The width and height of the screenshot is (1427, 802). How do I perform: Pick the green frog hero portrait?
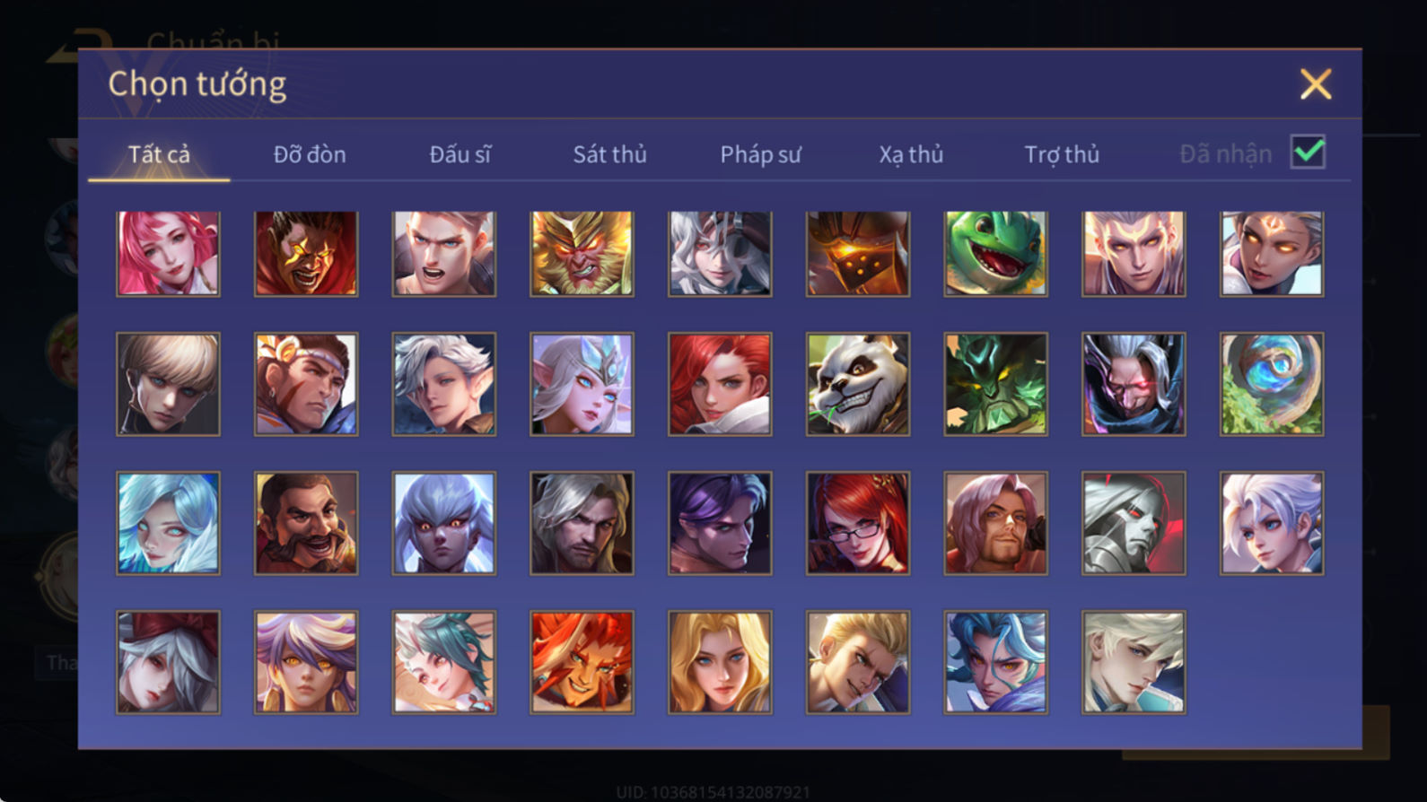coord(995,254)
